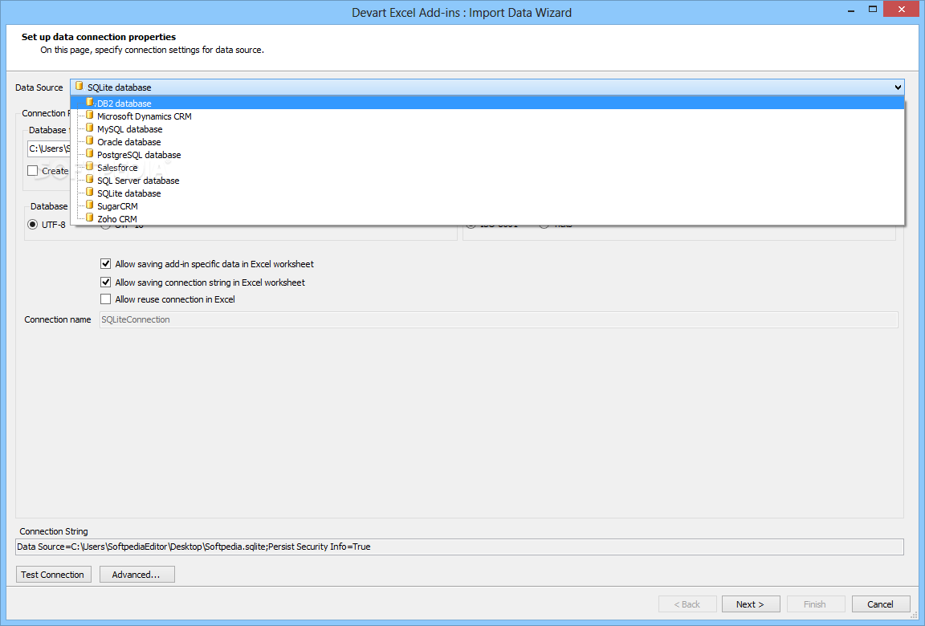Enable Allow reuse connection in Excel

pos(106,299)
